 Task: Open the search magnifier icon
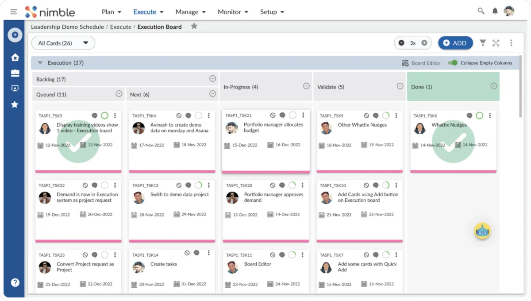(x=481, y=11)
